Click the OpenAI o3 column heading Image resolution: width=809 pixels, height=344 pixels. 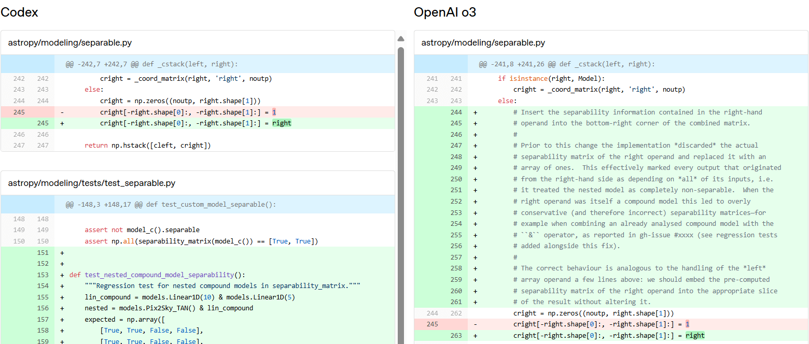pos(445,12)
